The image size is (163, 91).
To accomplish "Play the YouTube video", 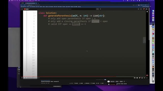I will (22, 78).
